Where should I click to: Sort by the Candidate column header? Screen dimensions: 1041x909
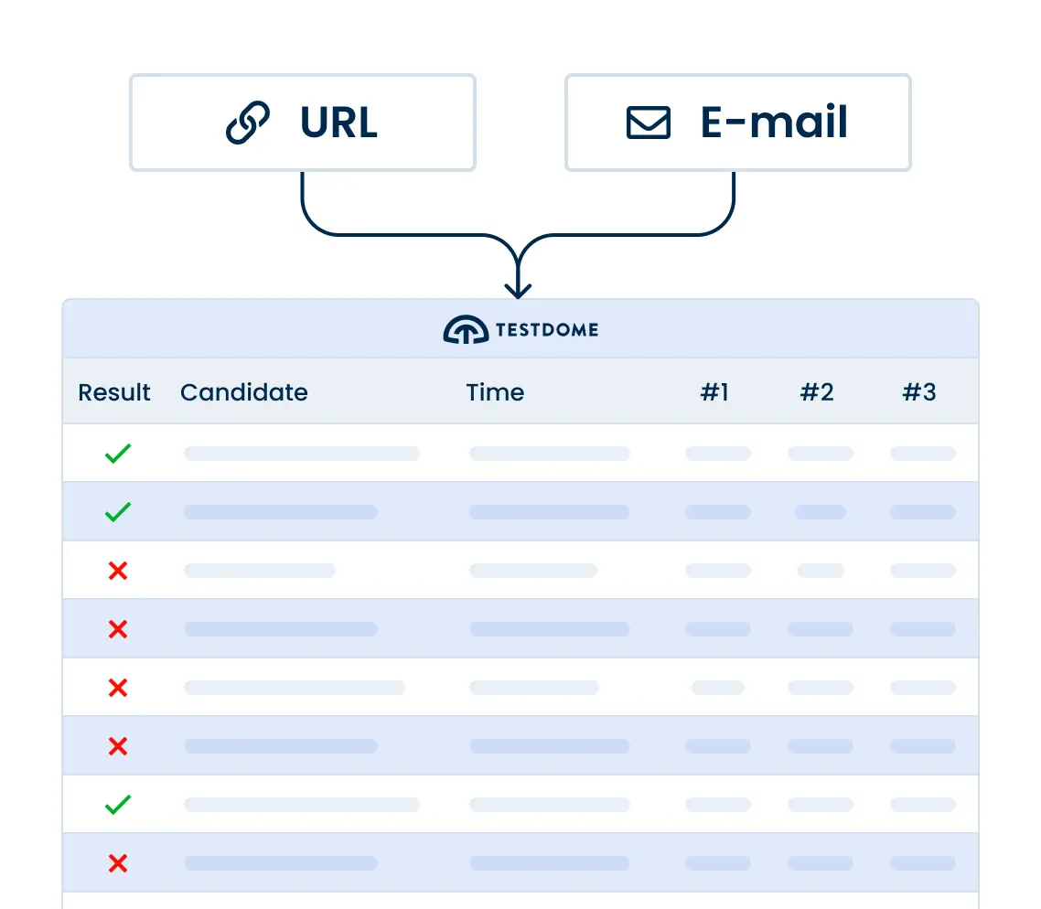243,392
